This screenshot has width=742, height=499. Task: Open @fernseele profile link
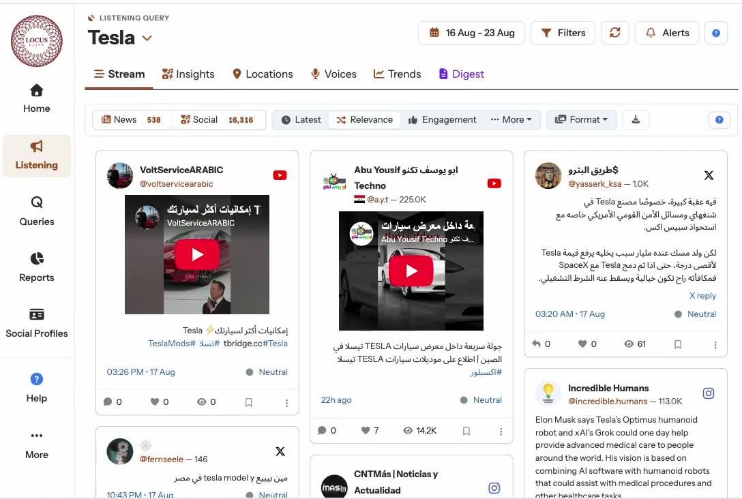click(162, 459)
